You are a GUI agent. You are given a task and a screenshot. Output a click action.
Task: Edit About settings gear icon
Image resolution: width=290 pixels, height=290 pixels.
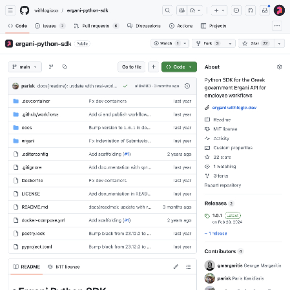(x=279, y=67)
